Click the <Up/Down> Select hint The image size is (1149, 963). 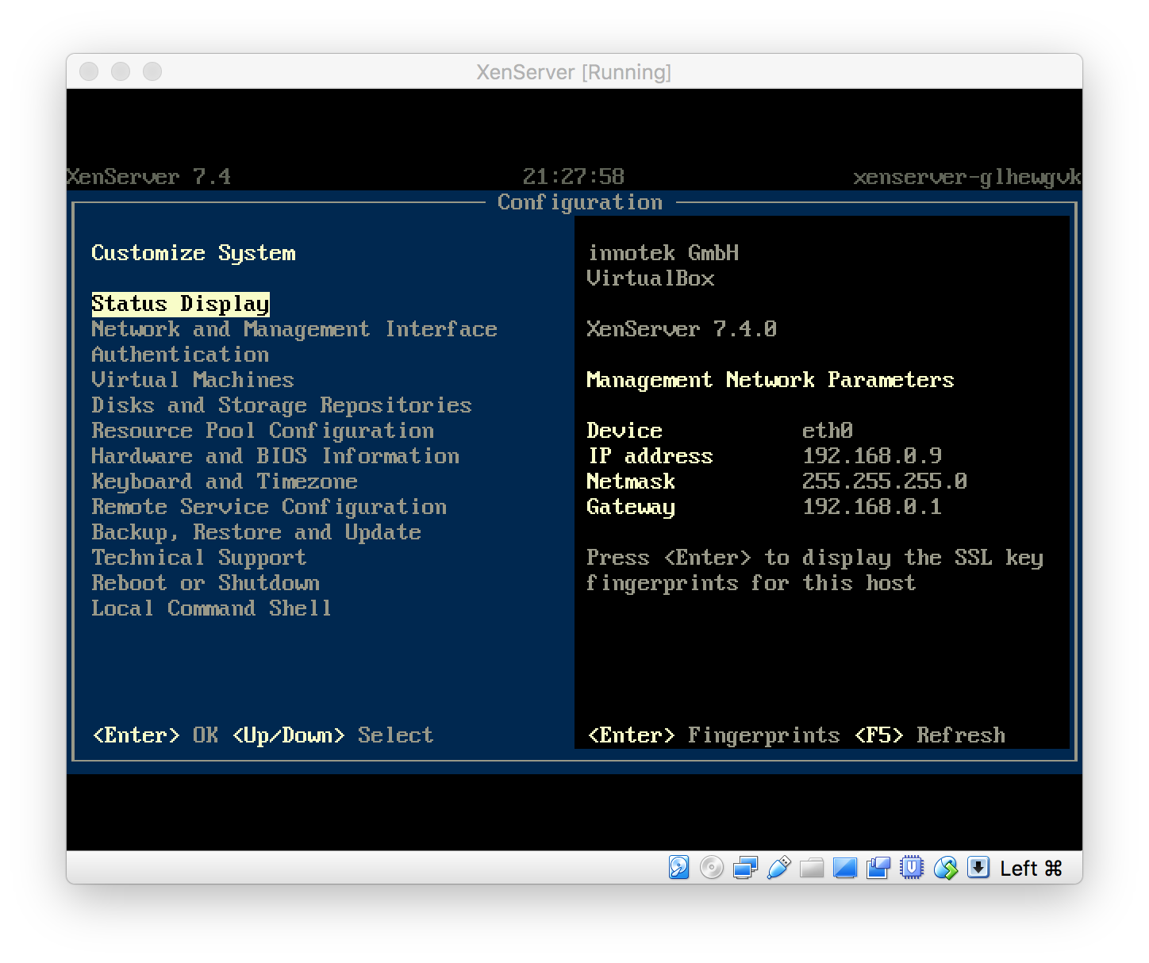tap(333, 735)
